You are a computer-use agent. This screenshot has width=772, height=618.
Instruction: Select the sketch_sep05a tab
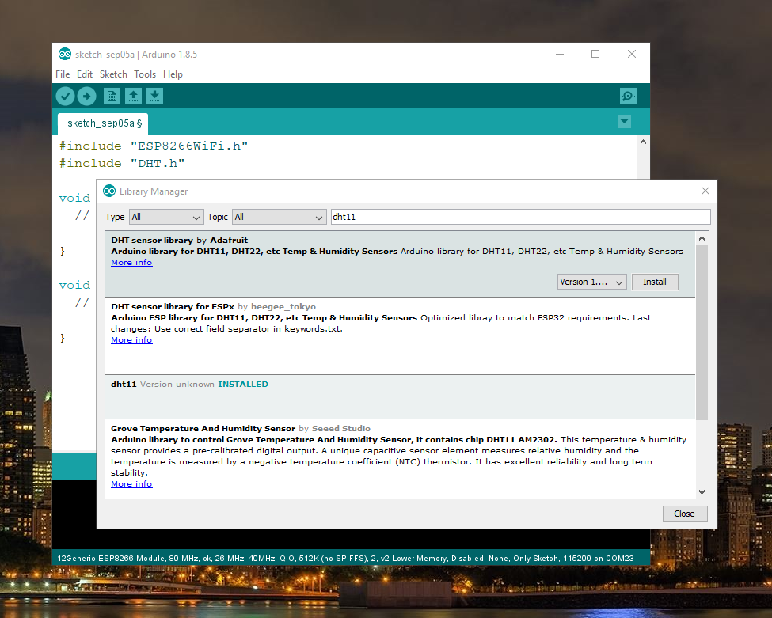(x=103, y=123)
